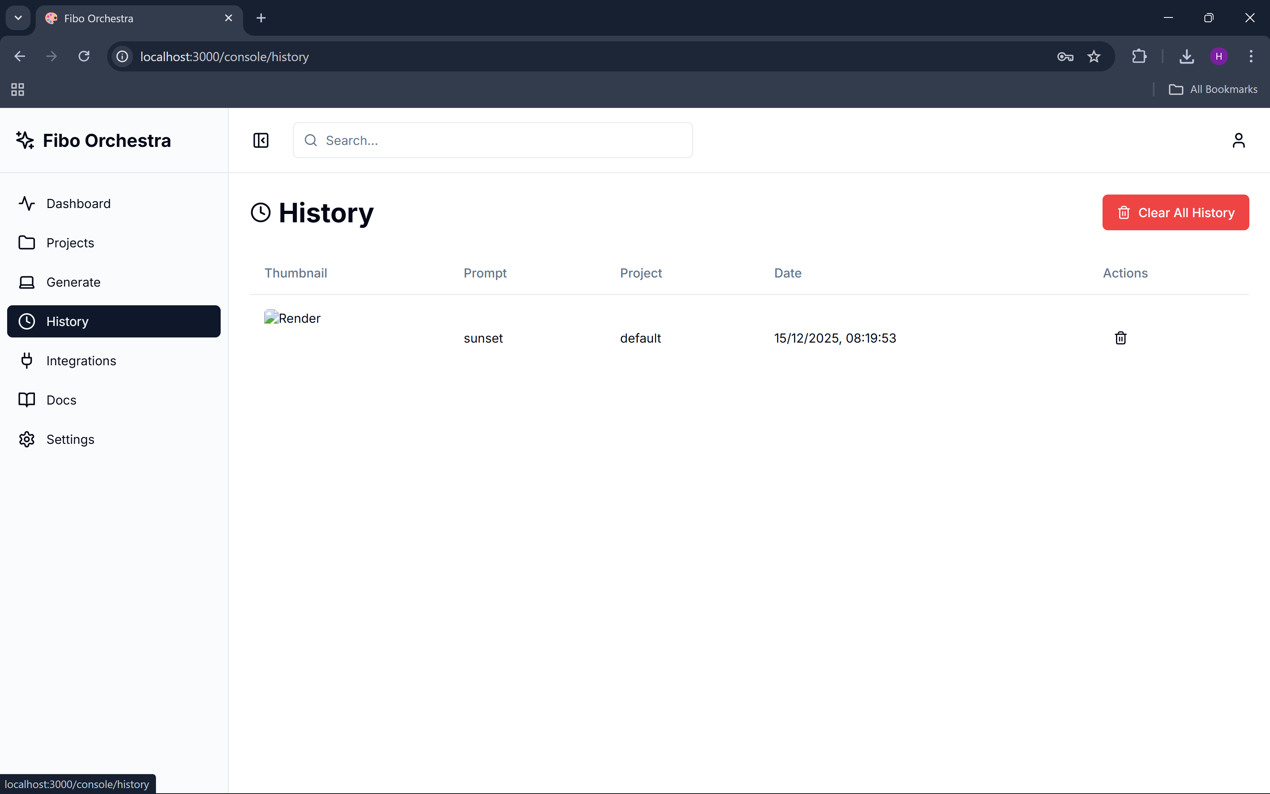The image size is (1270, 794).
Task: Open the Chrome three-dot menu
Action: click(x=1251, y=57)
